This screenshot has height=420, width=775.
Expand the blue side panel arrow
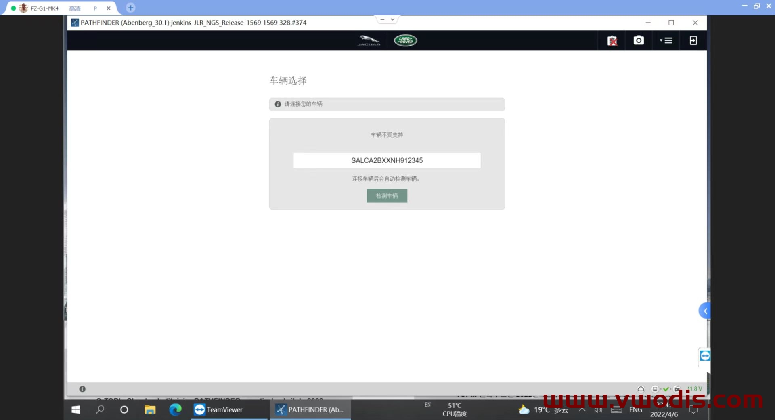(705, 311)
